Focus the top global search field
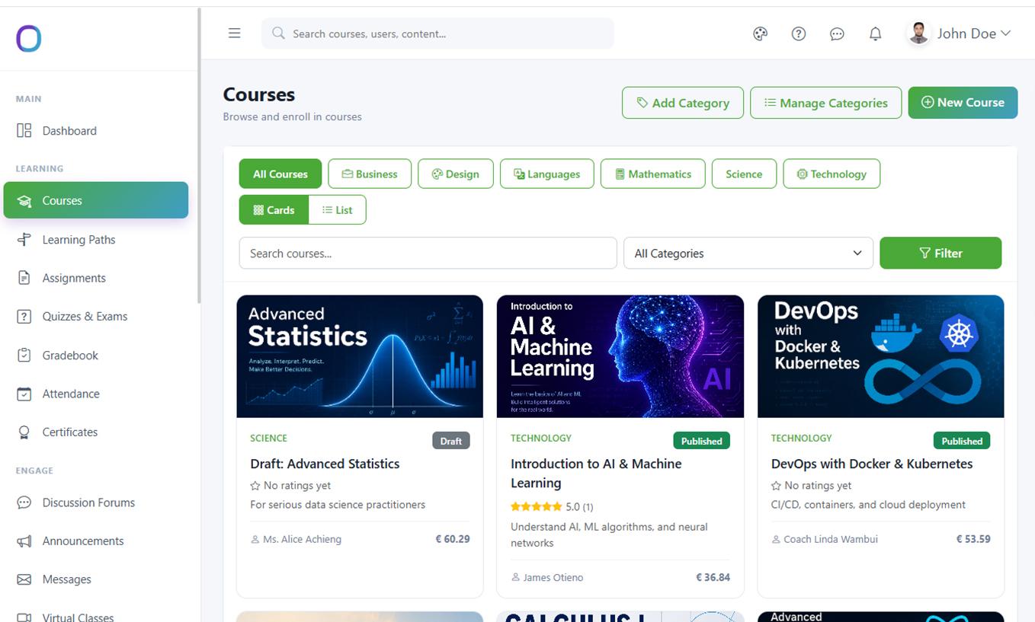1035x622 pixels. [437, 33]
